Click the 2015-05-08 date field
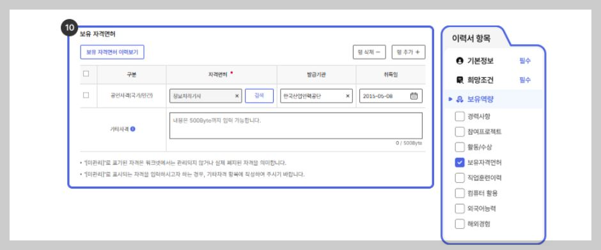601x250 pixels. [391, 96]
